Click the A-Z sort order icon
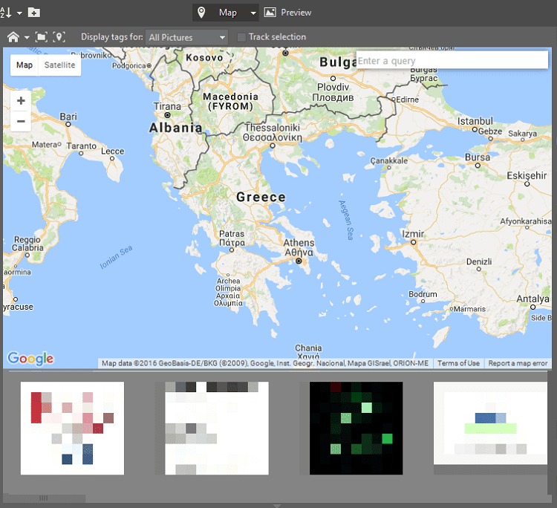The width and height of the screenshot is (557, 508). (x=6, y=13)
